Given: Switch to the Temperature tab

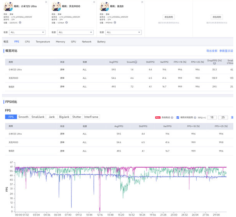Looking at the screenshot, I should coord(43,42).
